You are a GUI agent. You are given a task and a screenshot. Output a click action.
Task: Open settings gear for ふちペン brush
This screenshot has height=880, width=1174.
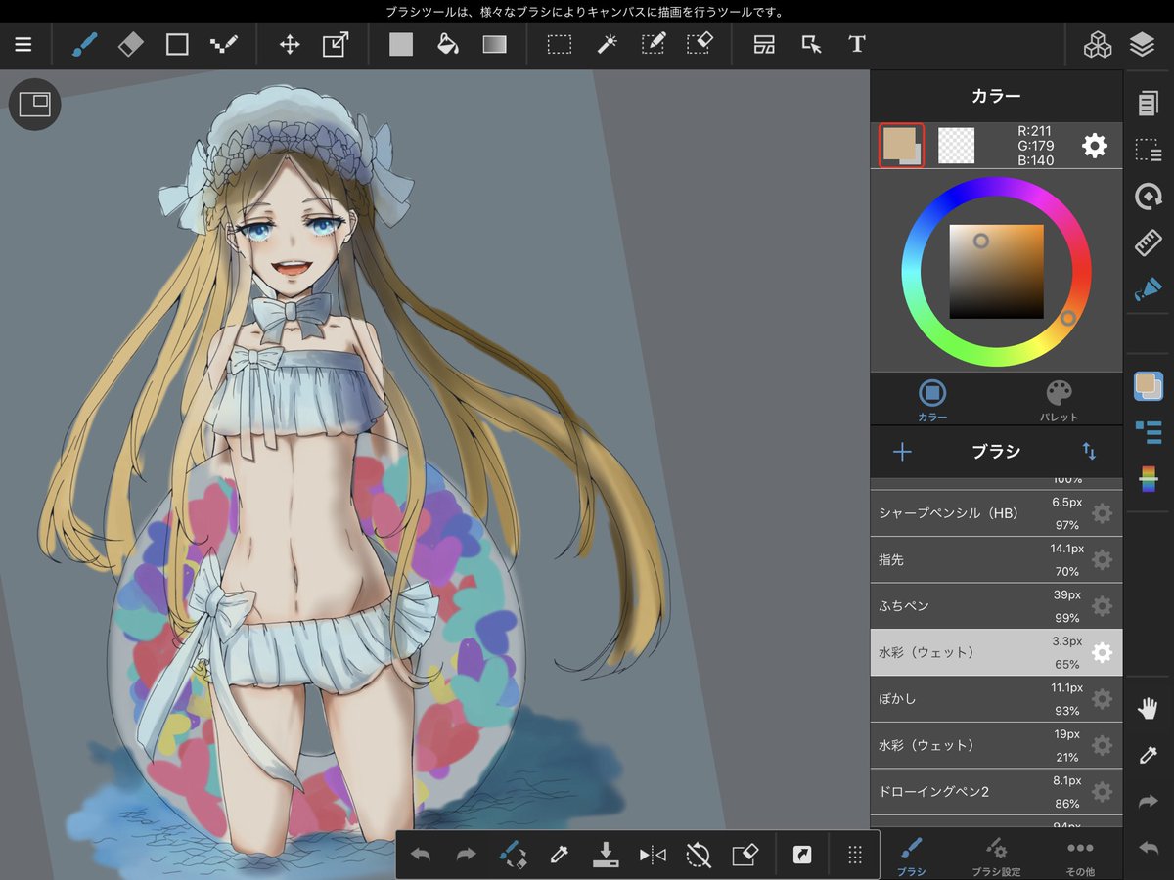[x=1103, y=606]
